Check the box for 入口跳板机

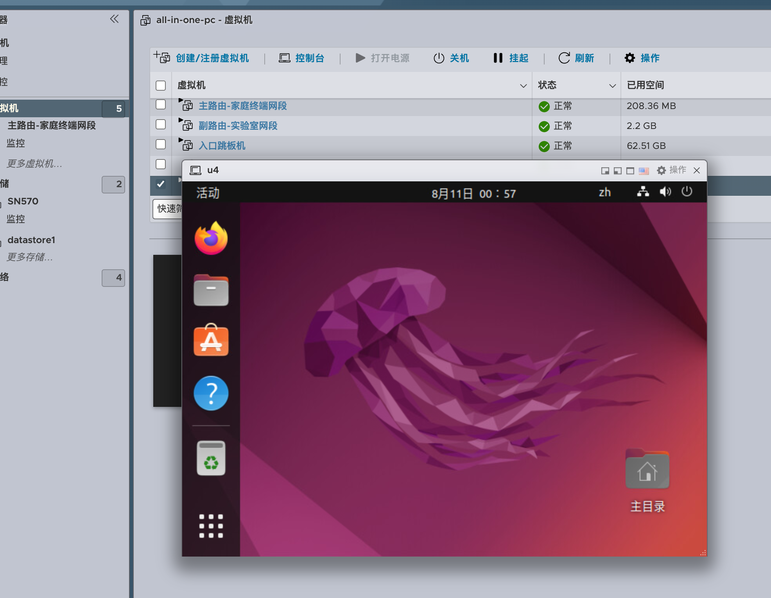click(161, 144)
